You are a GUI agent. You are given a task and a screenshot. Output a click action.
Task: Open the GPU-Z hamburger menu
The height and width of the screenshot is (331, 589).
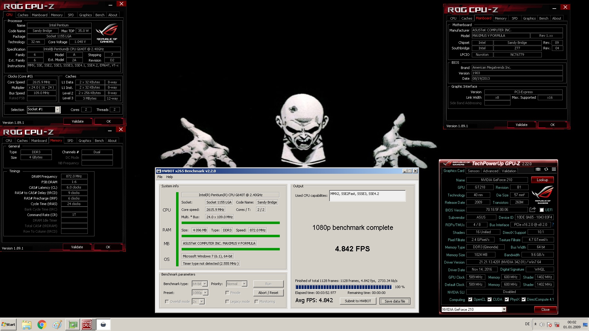(x=554, y=169)
